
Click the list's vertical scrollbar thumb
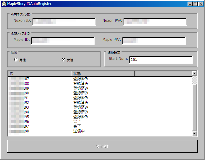coord(195,107)
